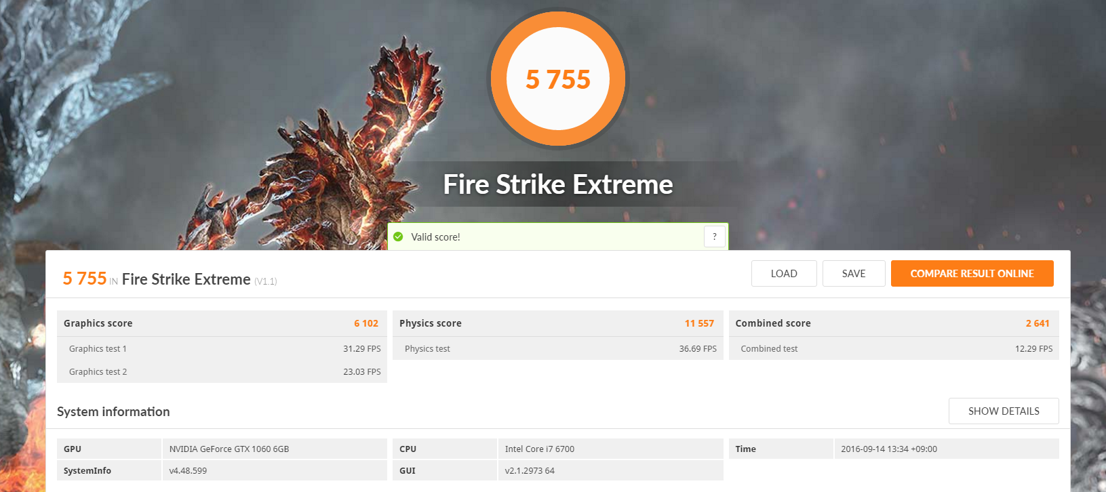Click the green valid score checkmark icon

pyautogui.click(x=398, y=237)
